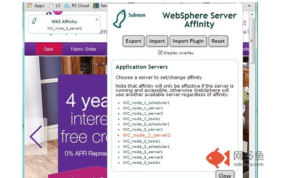Image resolution: width=285 pixels, height=178 pixels.
Task: Pick WC_node_3_scheduler1 from server list
Action: tap(146, 146)
